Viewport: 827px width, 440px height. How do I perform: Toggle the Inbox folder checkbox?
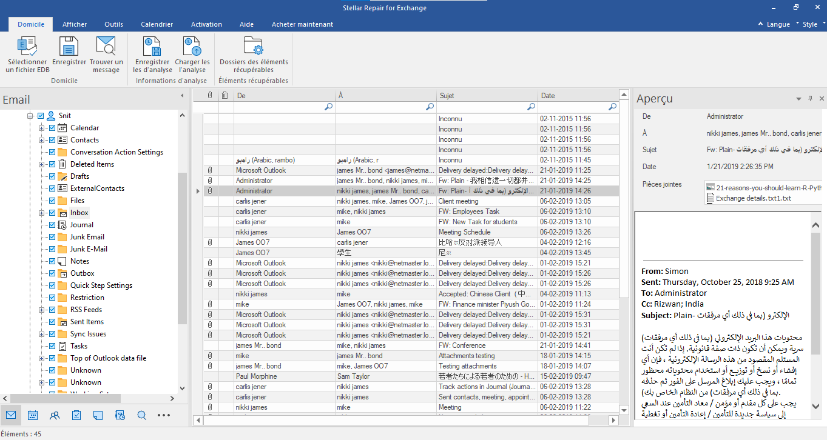tap(52, 213)
